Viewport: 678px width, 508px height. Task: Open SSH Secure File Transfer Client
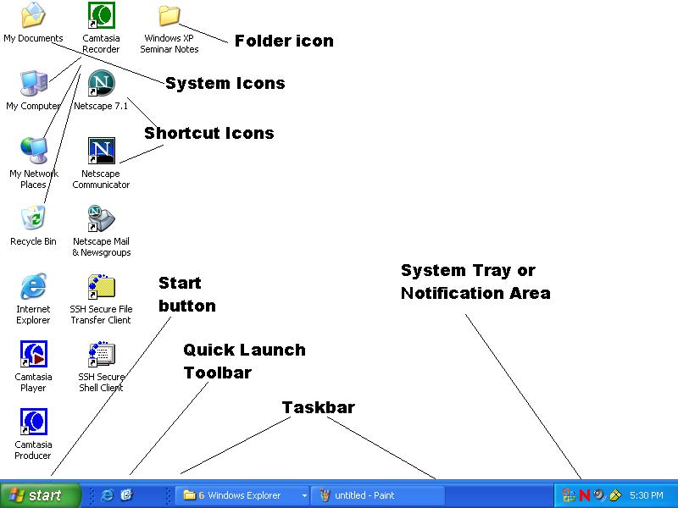[x=101, y=287]
